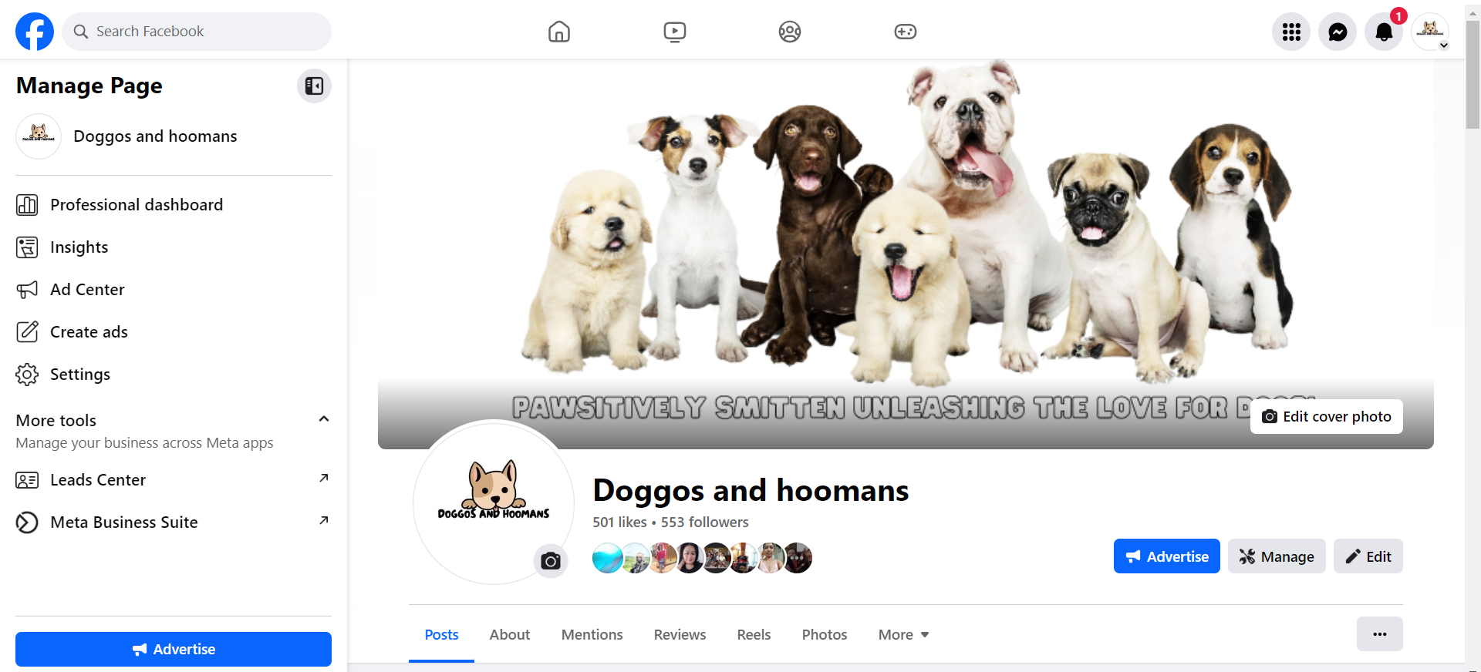Click the Facebook logo

[35, 32]
